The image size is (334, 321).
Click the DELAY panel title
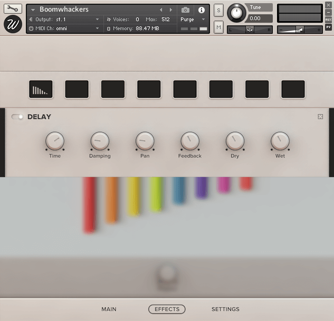(x=39, y=117)
